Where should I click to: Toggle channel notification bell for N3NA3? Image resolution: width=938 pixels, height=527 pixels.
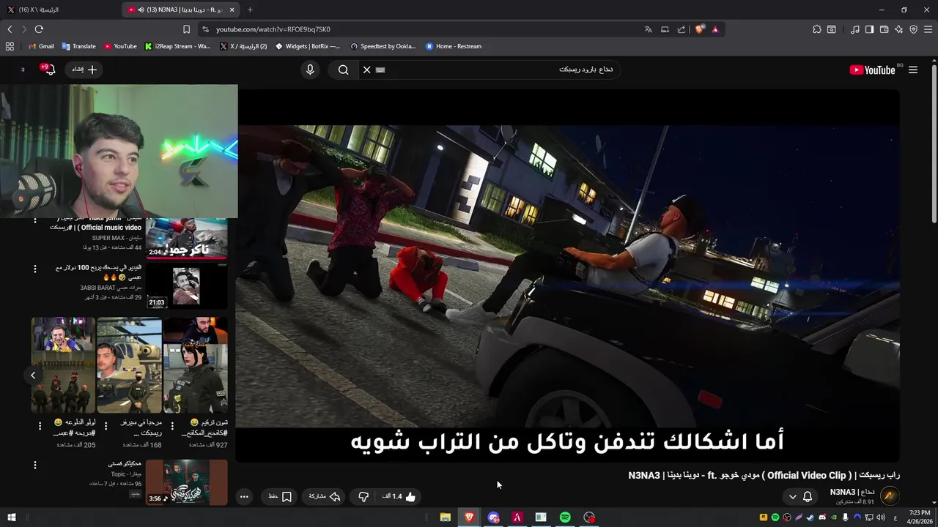(x=808, y=496)
